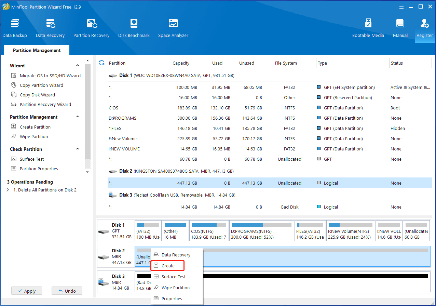Sort by Status column header
The height and width of the screenshot is (306, 436).
point(410,63)
